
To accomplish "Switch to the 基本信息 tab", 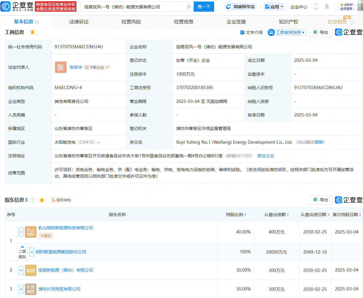I will pos(26,22).
